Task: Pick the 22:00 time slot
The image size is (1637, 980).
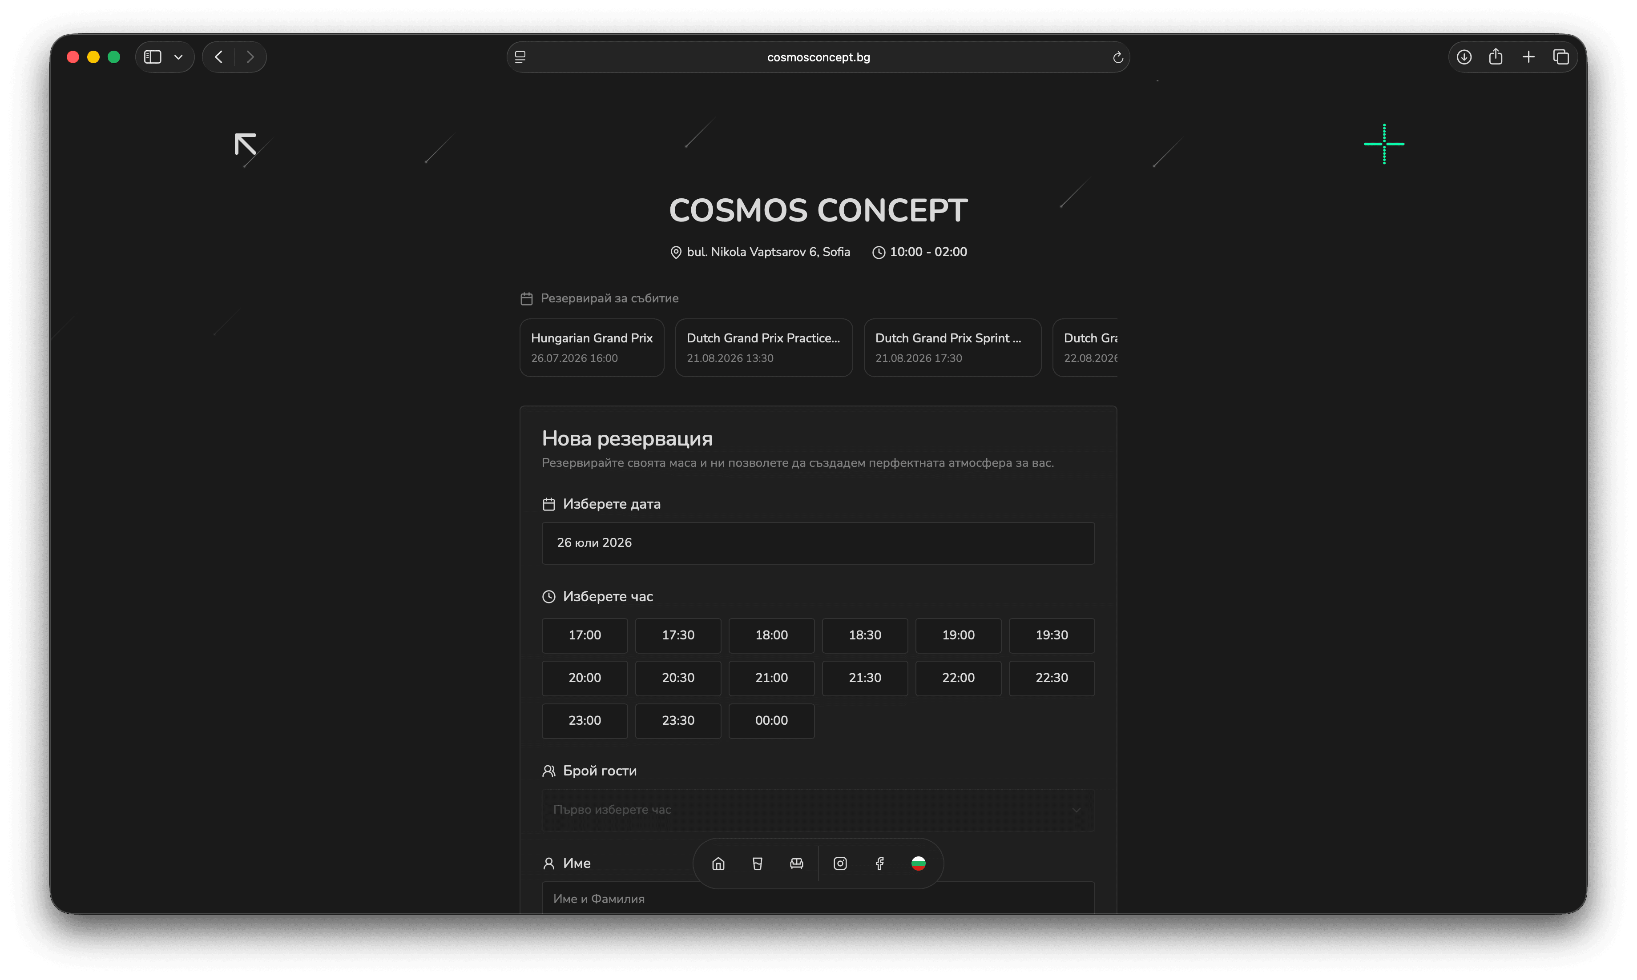Action: point(959,678)
